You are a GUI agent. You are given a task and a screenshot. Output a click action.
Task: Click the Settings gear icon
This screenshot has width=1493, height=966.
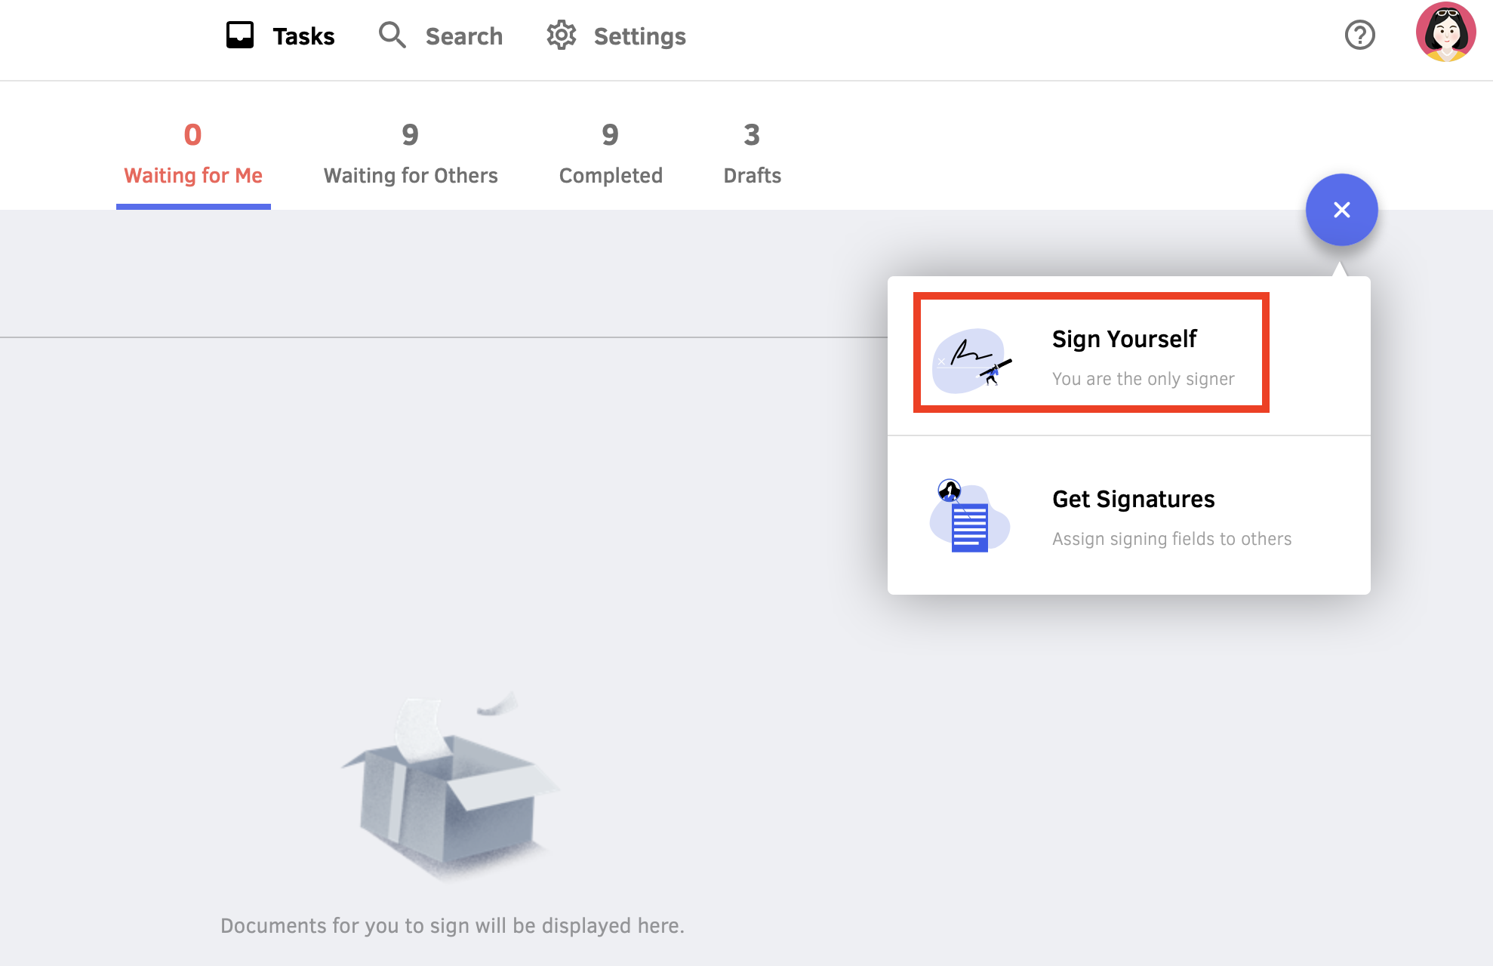[x=560, y=35]
